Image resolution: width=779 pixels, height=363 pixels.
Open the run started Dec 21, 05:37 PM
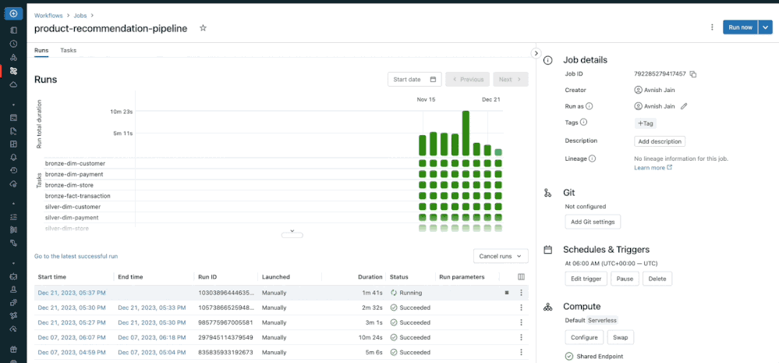click(x=72, y=293)
